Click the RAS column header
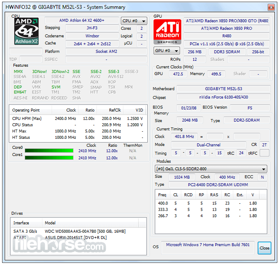This screenshot has width=279, height=265. tap(214, 195)
